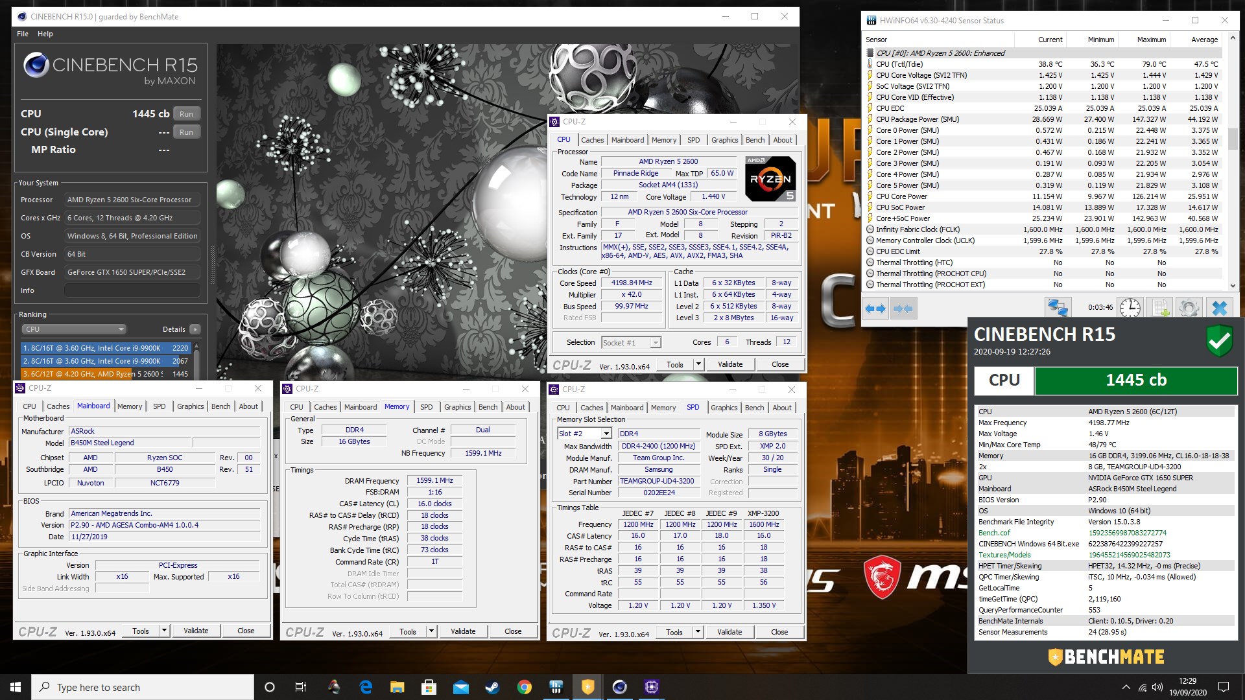Open the Help menu in Cinebench
The image size is (1245, 700).
coord(45,34)
